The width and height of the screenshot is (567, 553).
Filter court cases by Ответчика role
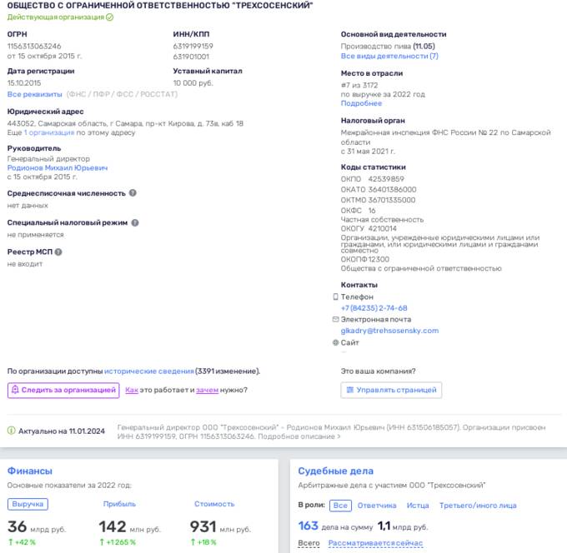(x=377, y=506)
